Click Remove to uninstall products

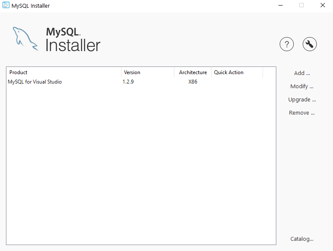coord(302,113)
